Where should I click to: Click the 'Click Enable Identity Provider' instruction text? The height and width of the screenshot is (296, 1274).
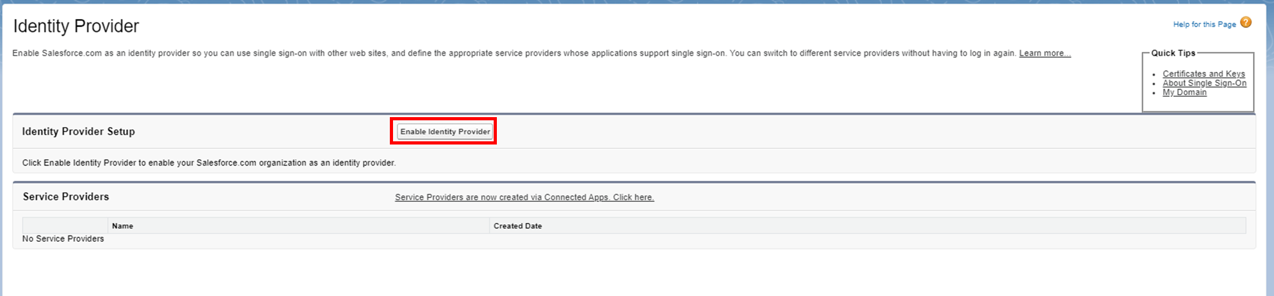209,163
